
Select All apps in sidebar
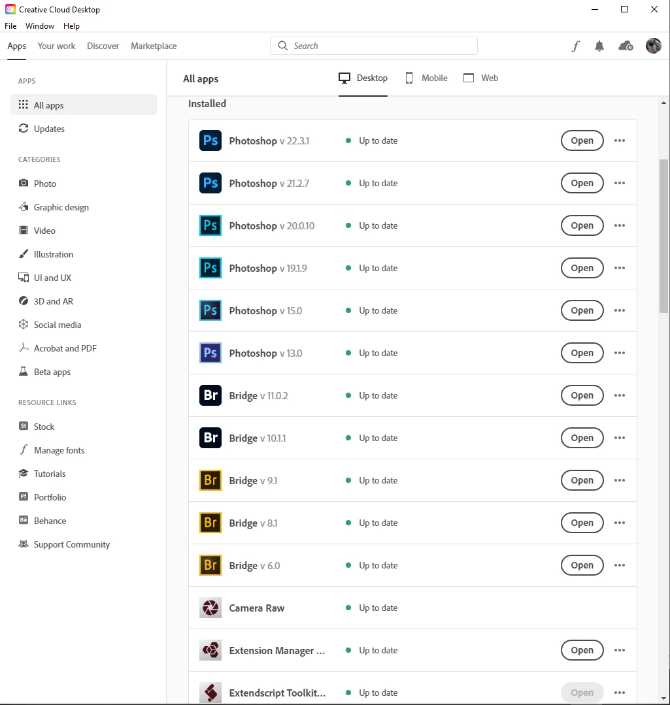click(x=83, y=105)
